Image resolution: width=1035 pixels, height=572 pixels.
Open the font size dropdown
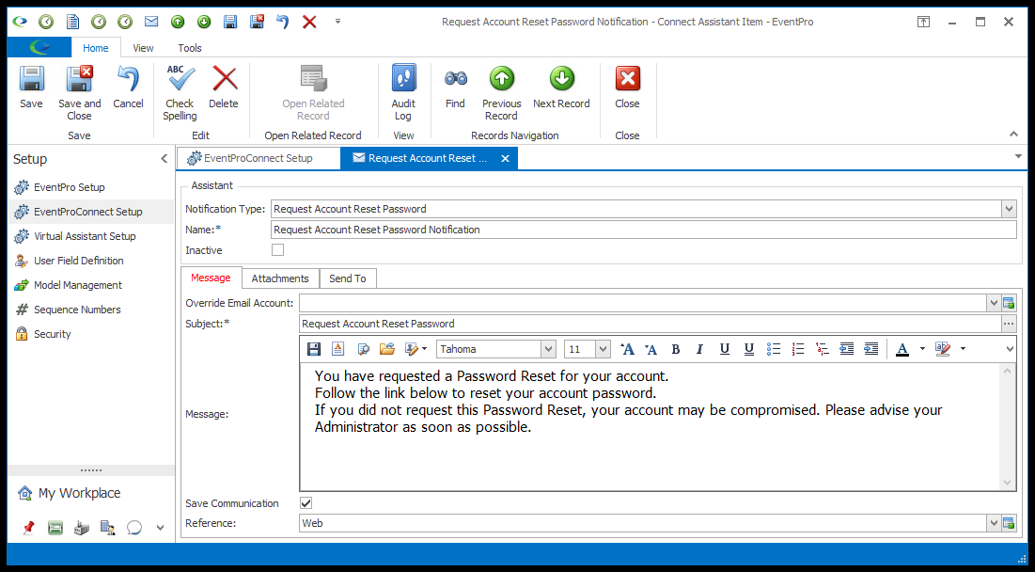[603, 349]
